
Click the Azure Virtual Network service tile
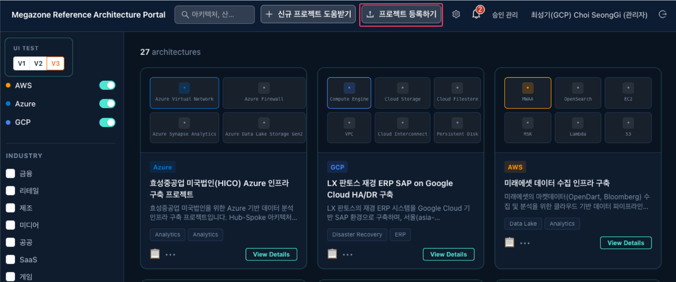coord(184,93)
